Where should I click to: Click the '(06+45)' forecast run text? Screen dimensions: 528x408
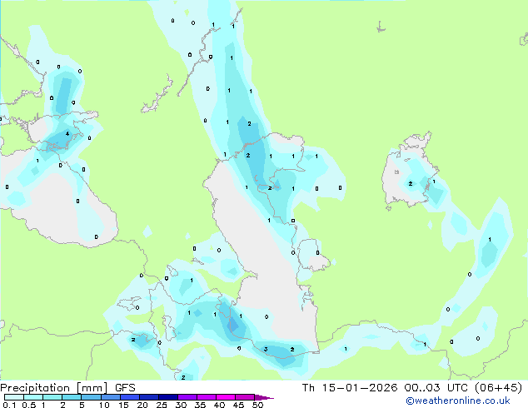coord(498,388)
